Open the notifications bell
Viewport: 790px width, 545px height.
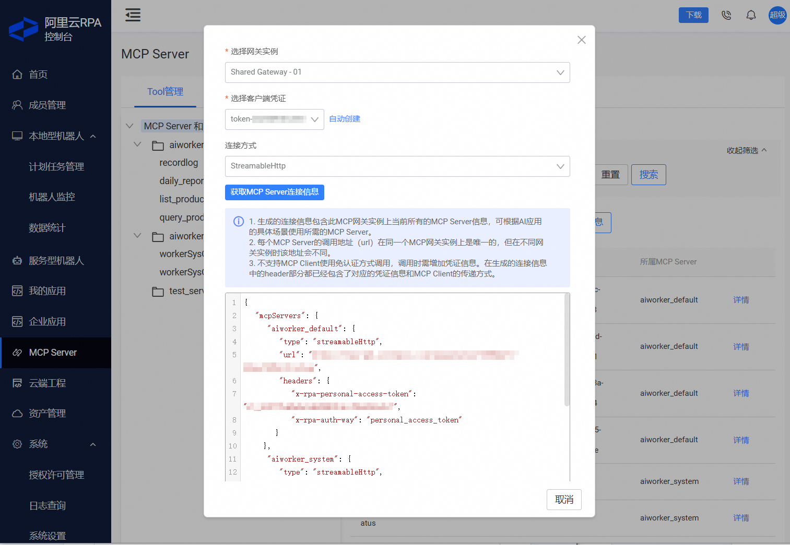(751, 15)
